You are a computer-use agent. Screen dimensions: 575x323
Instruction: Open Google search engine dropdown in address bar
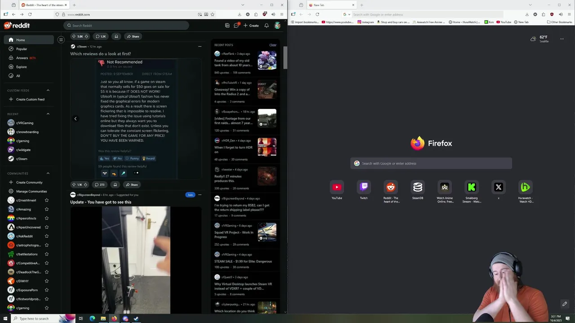click(x=346, y=14)
